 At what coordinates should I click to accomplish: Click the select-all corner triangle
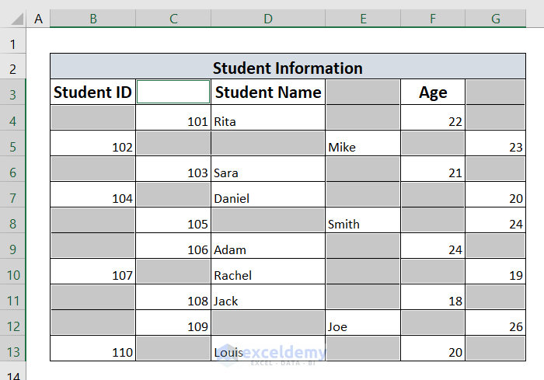12,18
